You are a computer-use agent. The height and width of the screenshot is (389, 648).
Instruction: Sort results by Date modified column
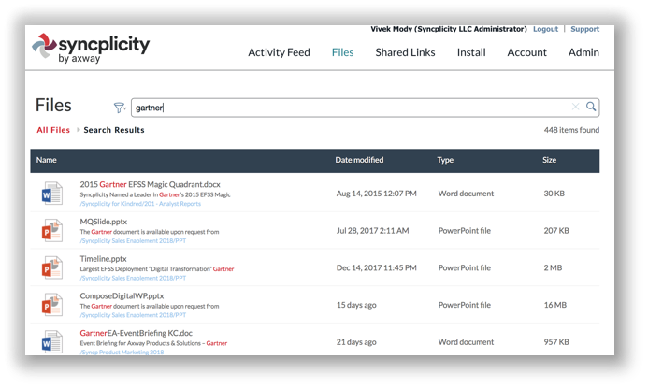pyautogui.click(x=359, y=160)
